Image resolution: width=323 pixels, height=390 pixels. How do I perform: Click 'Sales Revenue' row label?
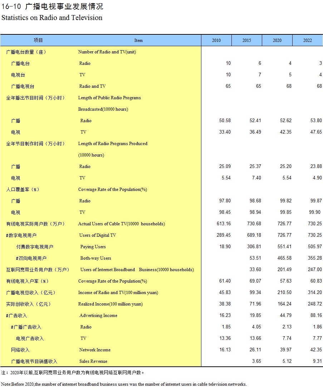[x=93, y=361]
